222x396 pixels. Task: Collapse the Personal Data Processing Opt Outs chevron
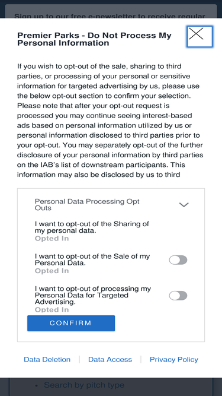184,205
